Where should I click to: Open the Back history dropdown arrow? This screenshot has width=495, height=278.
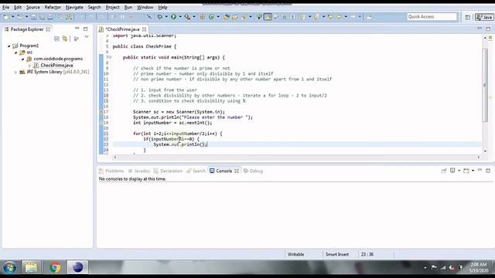(x=346, y=17)
